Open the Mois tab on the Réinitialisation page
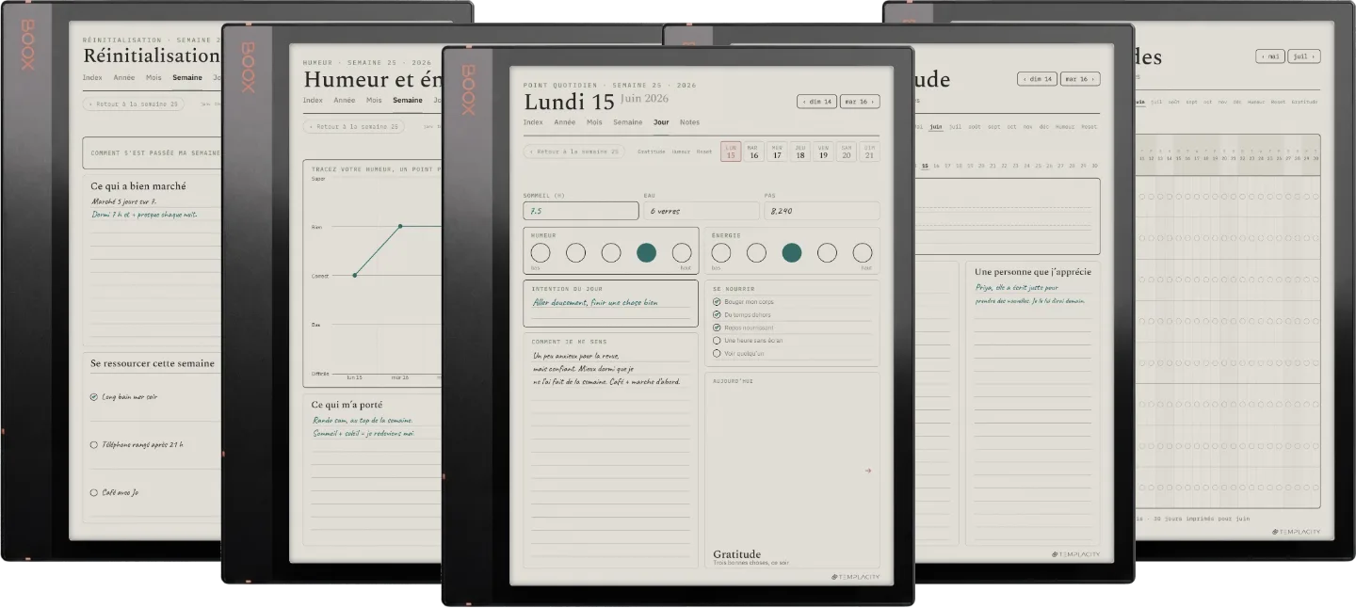This screenshot has height=608, width=1356. point(153,78)
